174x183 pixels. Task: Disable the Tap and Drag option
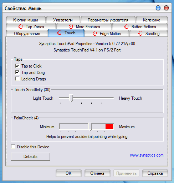[x=17, y=72]
